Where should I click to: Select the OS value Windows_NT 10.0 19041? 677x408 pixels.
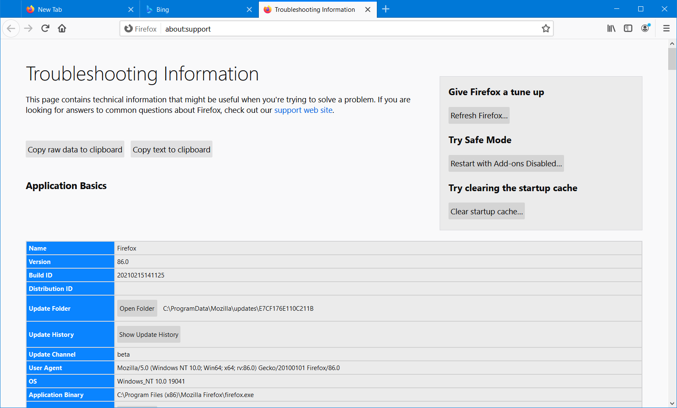click(x=151, y=381)
